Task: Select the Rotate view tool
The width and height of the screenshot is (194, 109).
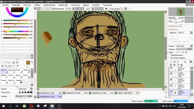Action: [x=10, y=66]
